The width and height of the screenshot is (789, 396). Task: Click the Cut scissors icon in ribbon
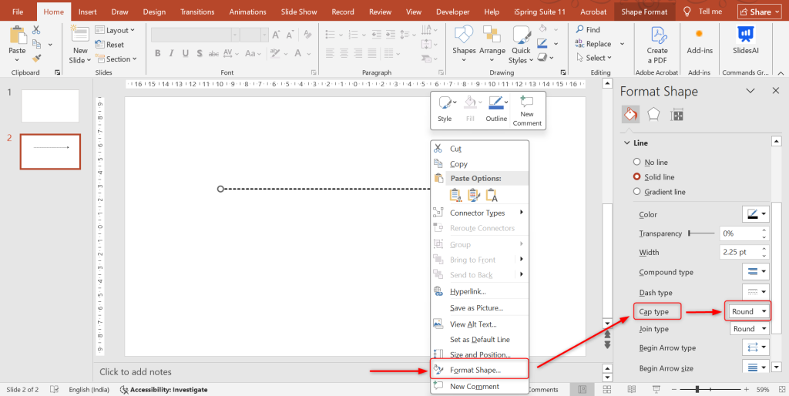pyautogui.click(x=36, y=30)
